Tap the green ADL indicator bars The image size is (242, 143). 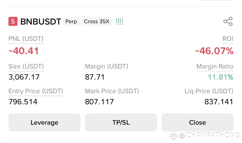(119, 21)
